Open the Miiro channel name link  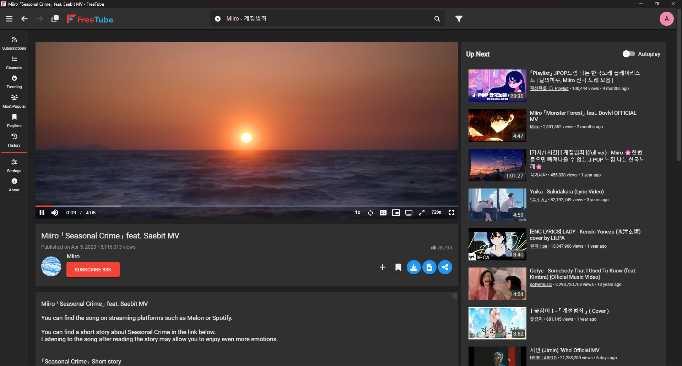pyautogui.click(x=73, y=256)
